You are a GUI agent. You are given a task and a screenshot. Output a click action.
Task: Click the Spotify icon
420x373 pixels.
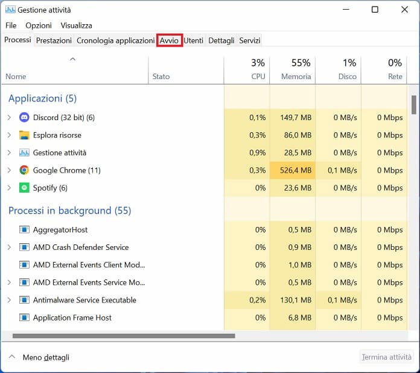(x=24, y=188)
